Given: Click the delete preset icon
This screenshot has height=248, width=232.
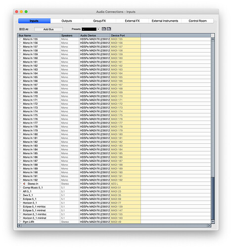Looking at the screenshot, I should pyautogui.click(x=109, y=29).
